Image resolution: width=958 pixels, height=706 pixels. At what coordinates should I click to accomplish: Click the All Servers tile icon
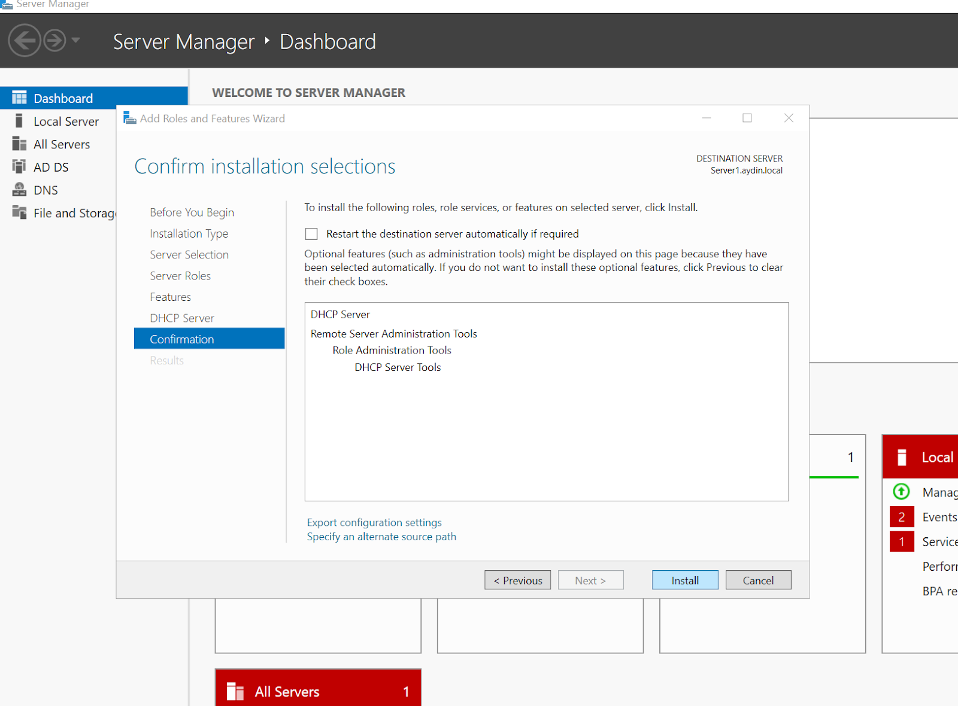pos(235,692)
